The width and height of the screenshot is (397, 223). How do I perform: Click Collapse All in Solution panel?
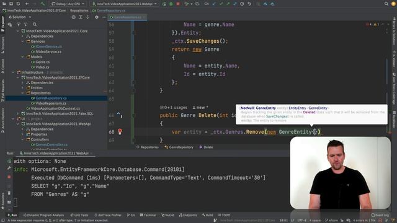[x=87, y=17]
